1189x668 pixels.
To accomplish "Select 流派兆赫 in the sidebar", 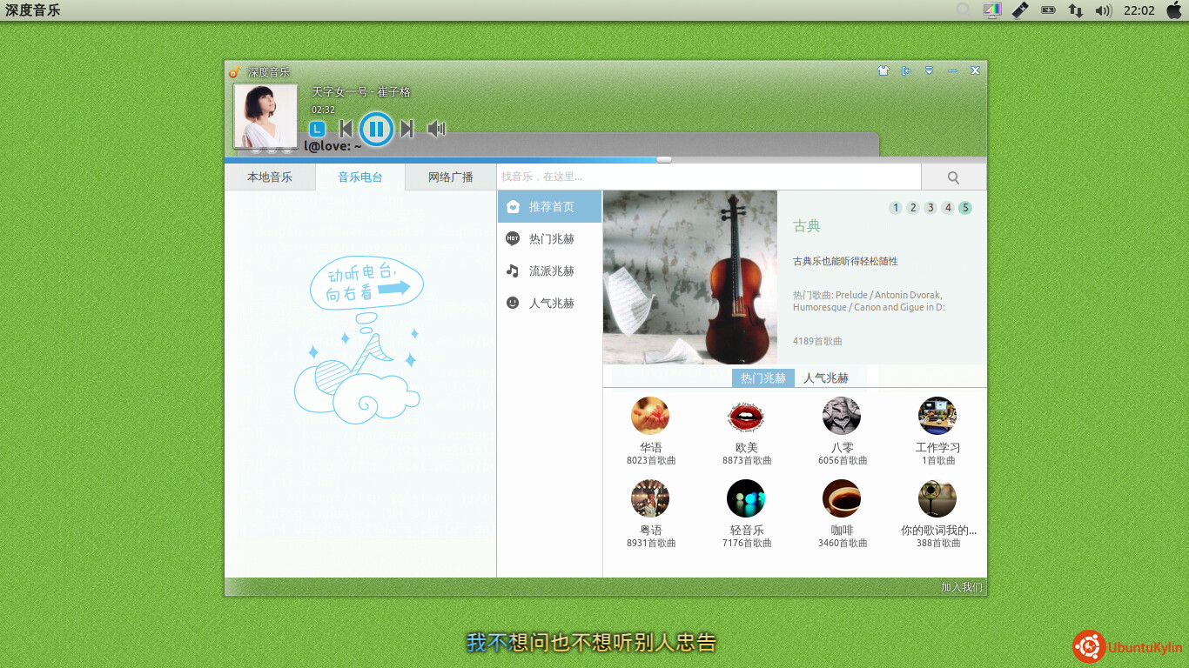I will pyautogui.click(x=551, y=271).
